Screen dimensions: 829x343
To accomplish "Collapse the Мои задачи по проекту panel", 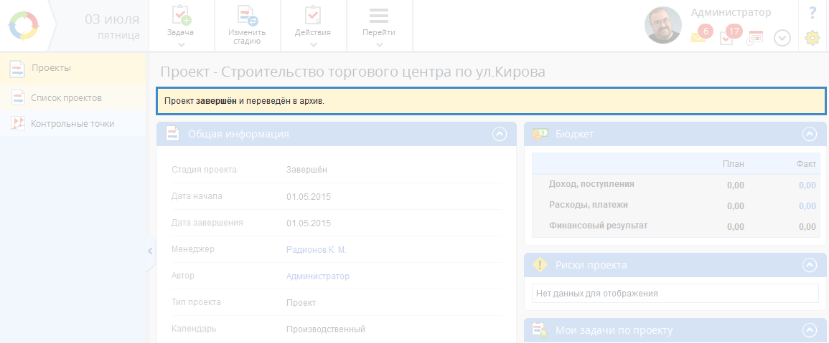I will pyautogui.click(x=810, y=330).
